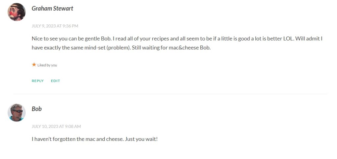Unlike the comment via the orange star

(x=34, y=65)
